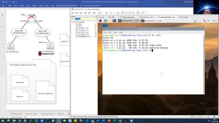
Task: Open Visio Design ribbon tab
Action: pos(22,6)
